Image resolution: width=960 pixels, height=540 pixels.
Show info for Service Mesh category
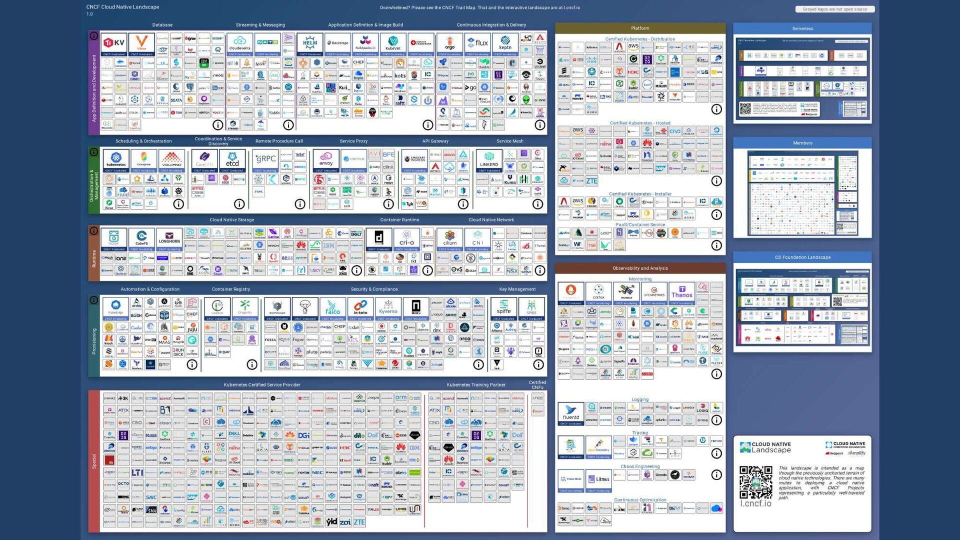(x=537, y=204)
